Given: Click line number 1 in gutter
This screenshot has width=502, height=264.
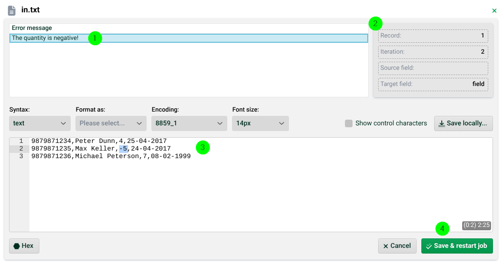Looking at the screenshot, I should tap(21, 141).
